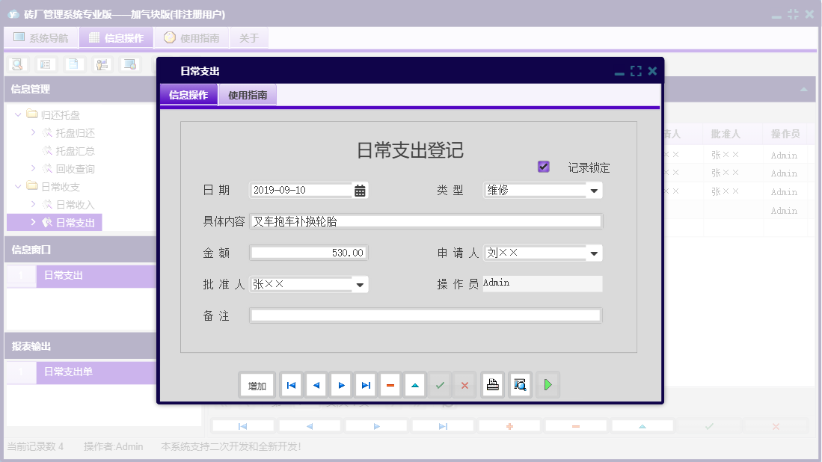The height and width of the screenshot is (462, 822).
Task: Click inside the 备注 input field
Action: [x=426, y=315]
